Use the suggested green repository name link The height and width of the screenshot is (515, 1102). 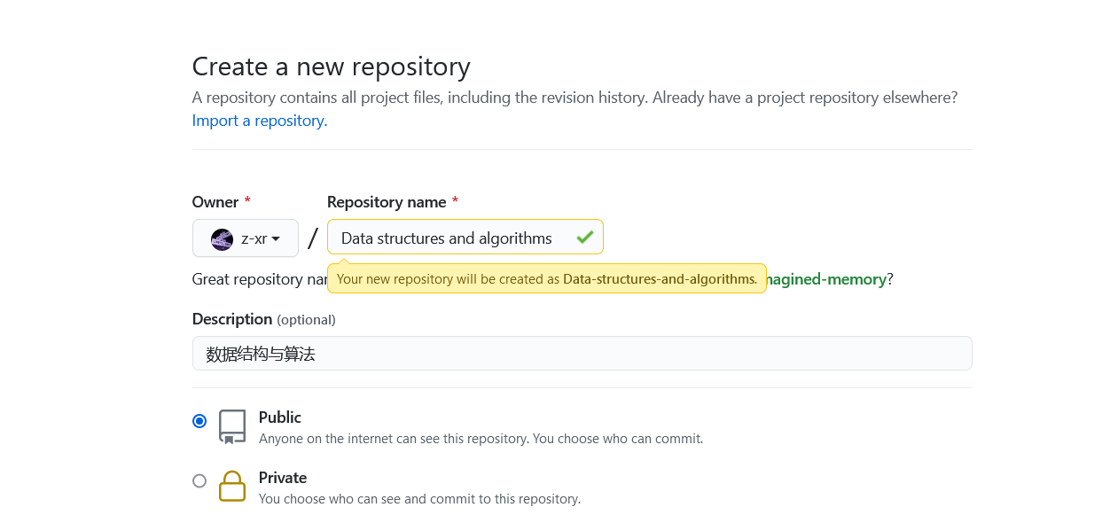(x=828, y=279)
